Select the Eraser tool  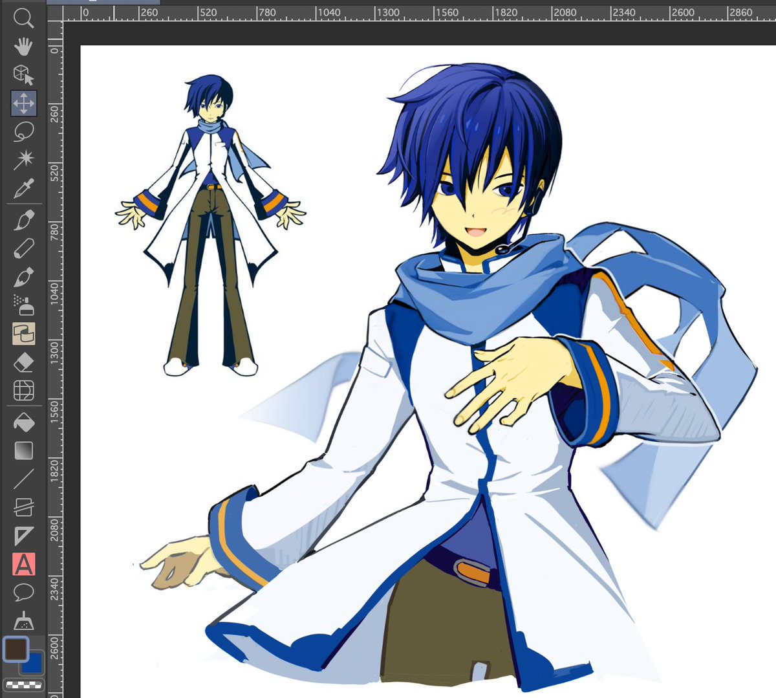tap(23, 362)
